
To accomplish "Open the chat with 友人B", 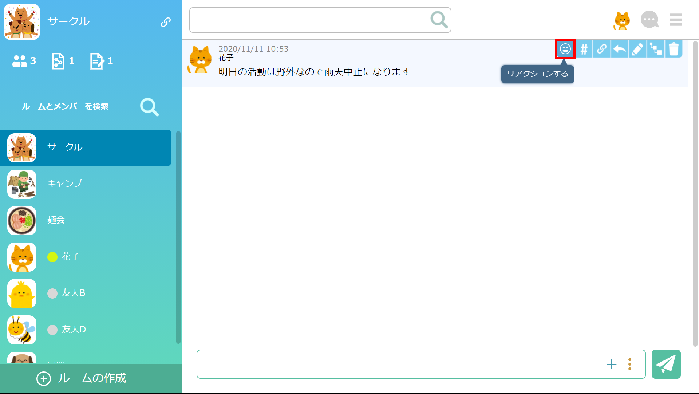I will click(x=86, y=293).
